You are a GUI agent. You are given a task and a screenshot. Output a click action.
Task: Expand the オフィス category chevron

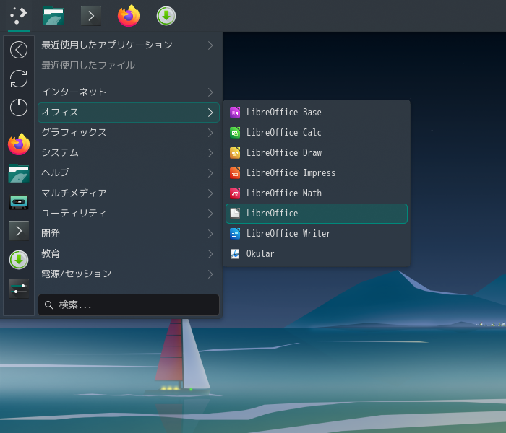210,113
